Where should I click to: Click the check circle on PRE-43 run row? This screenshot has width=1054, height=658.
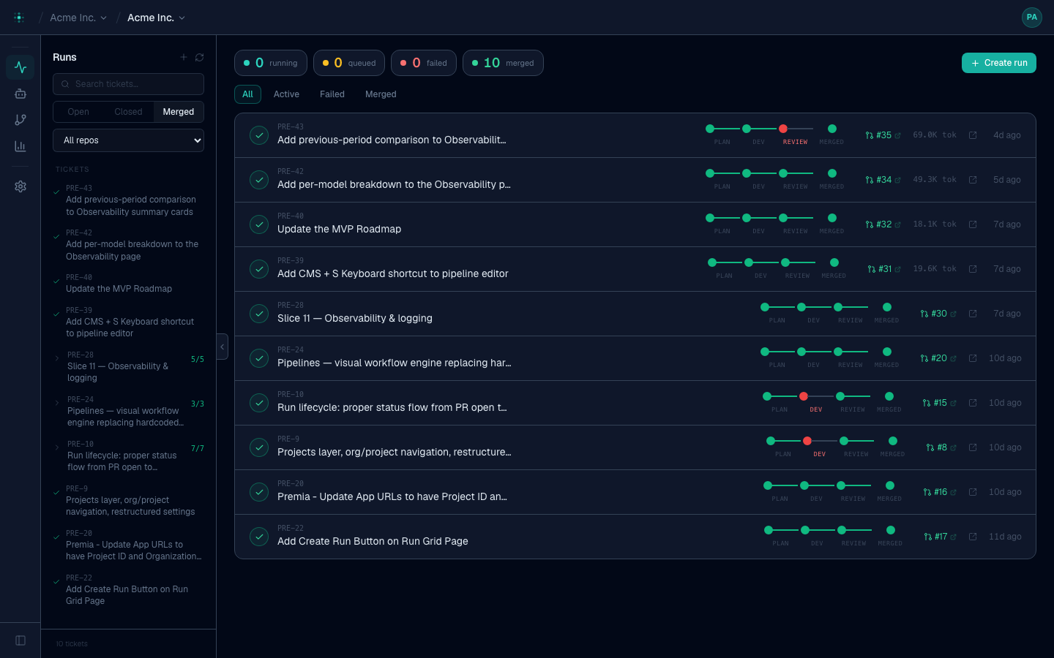259,135
